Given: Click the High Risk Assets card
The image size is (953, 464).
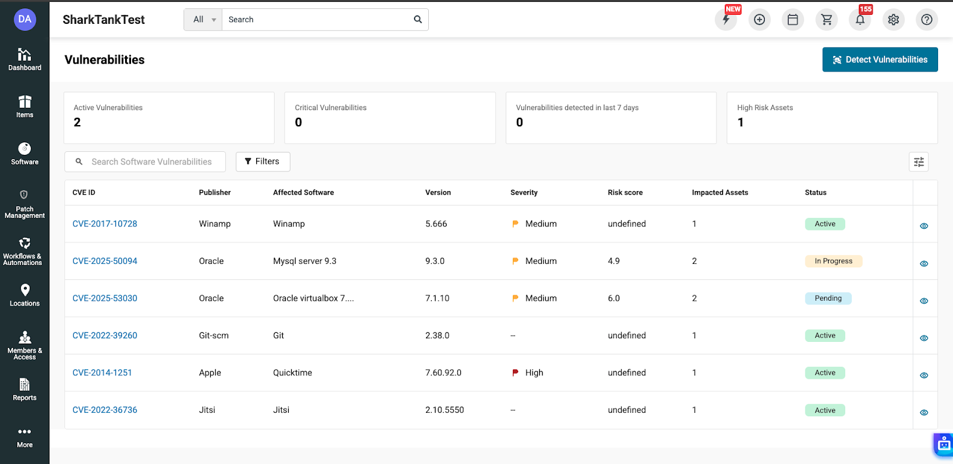Looking at the screenshot, I should [x=832, y=117].
